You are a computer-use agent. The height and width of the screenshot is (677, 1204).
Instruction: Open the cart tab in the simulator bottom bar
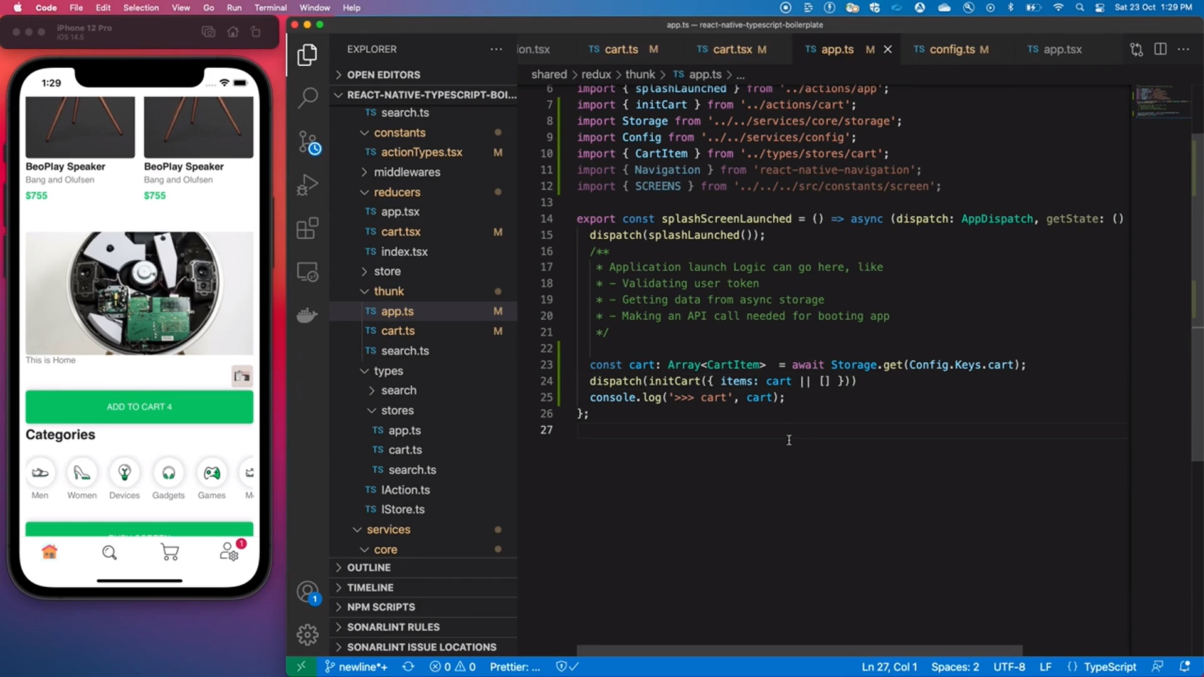click(x=169, y=552)
